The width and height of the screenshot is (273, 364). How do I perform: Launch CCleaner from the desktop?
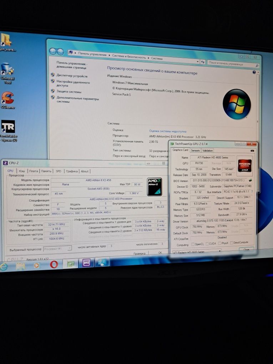7,100
